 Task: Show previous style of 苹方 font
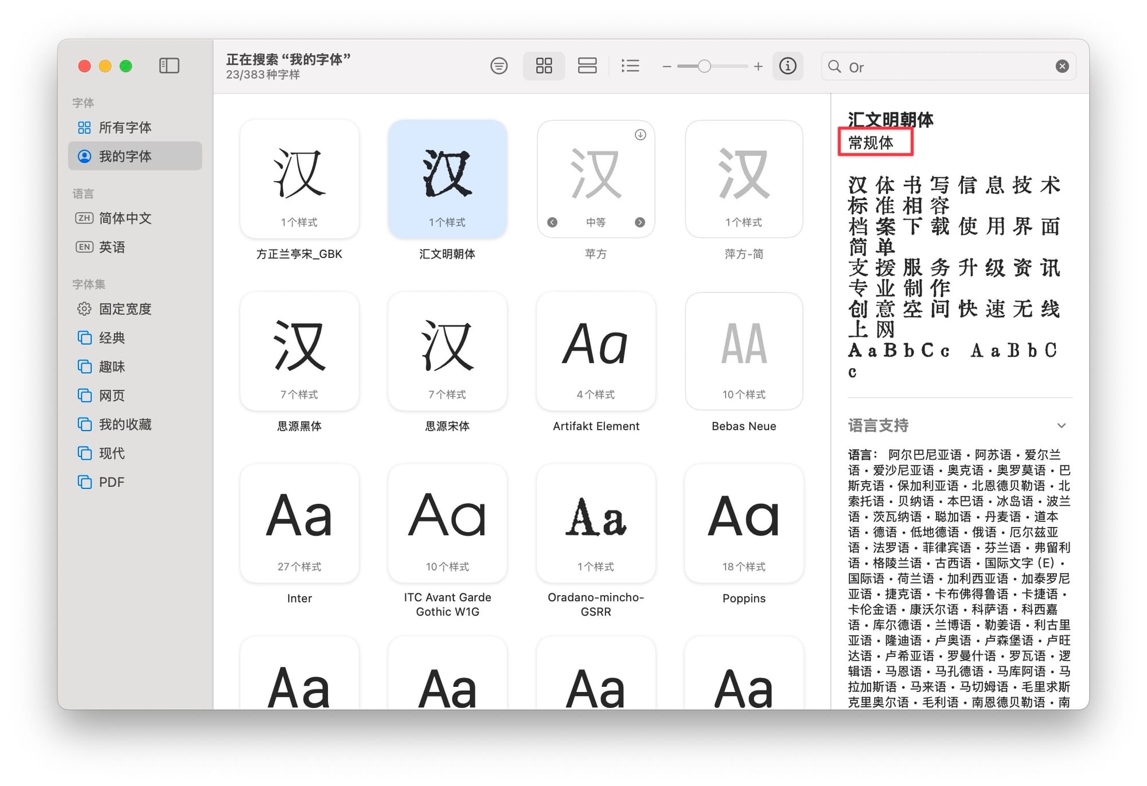click(x=552, y=222)
